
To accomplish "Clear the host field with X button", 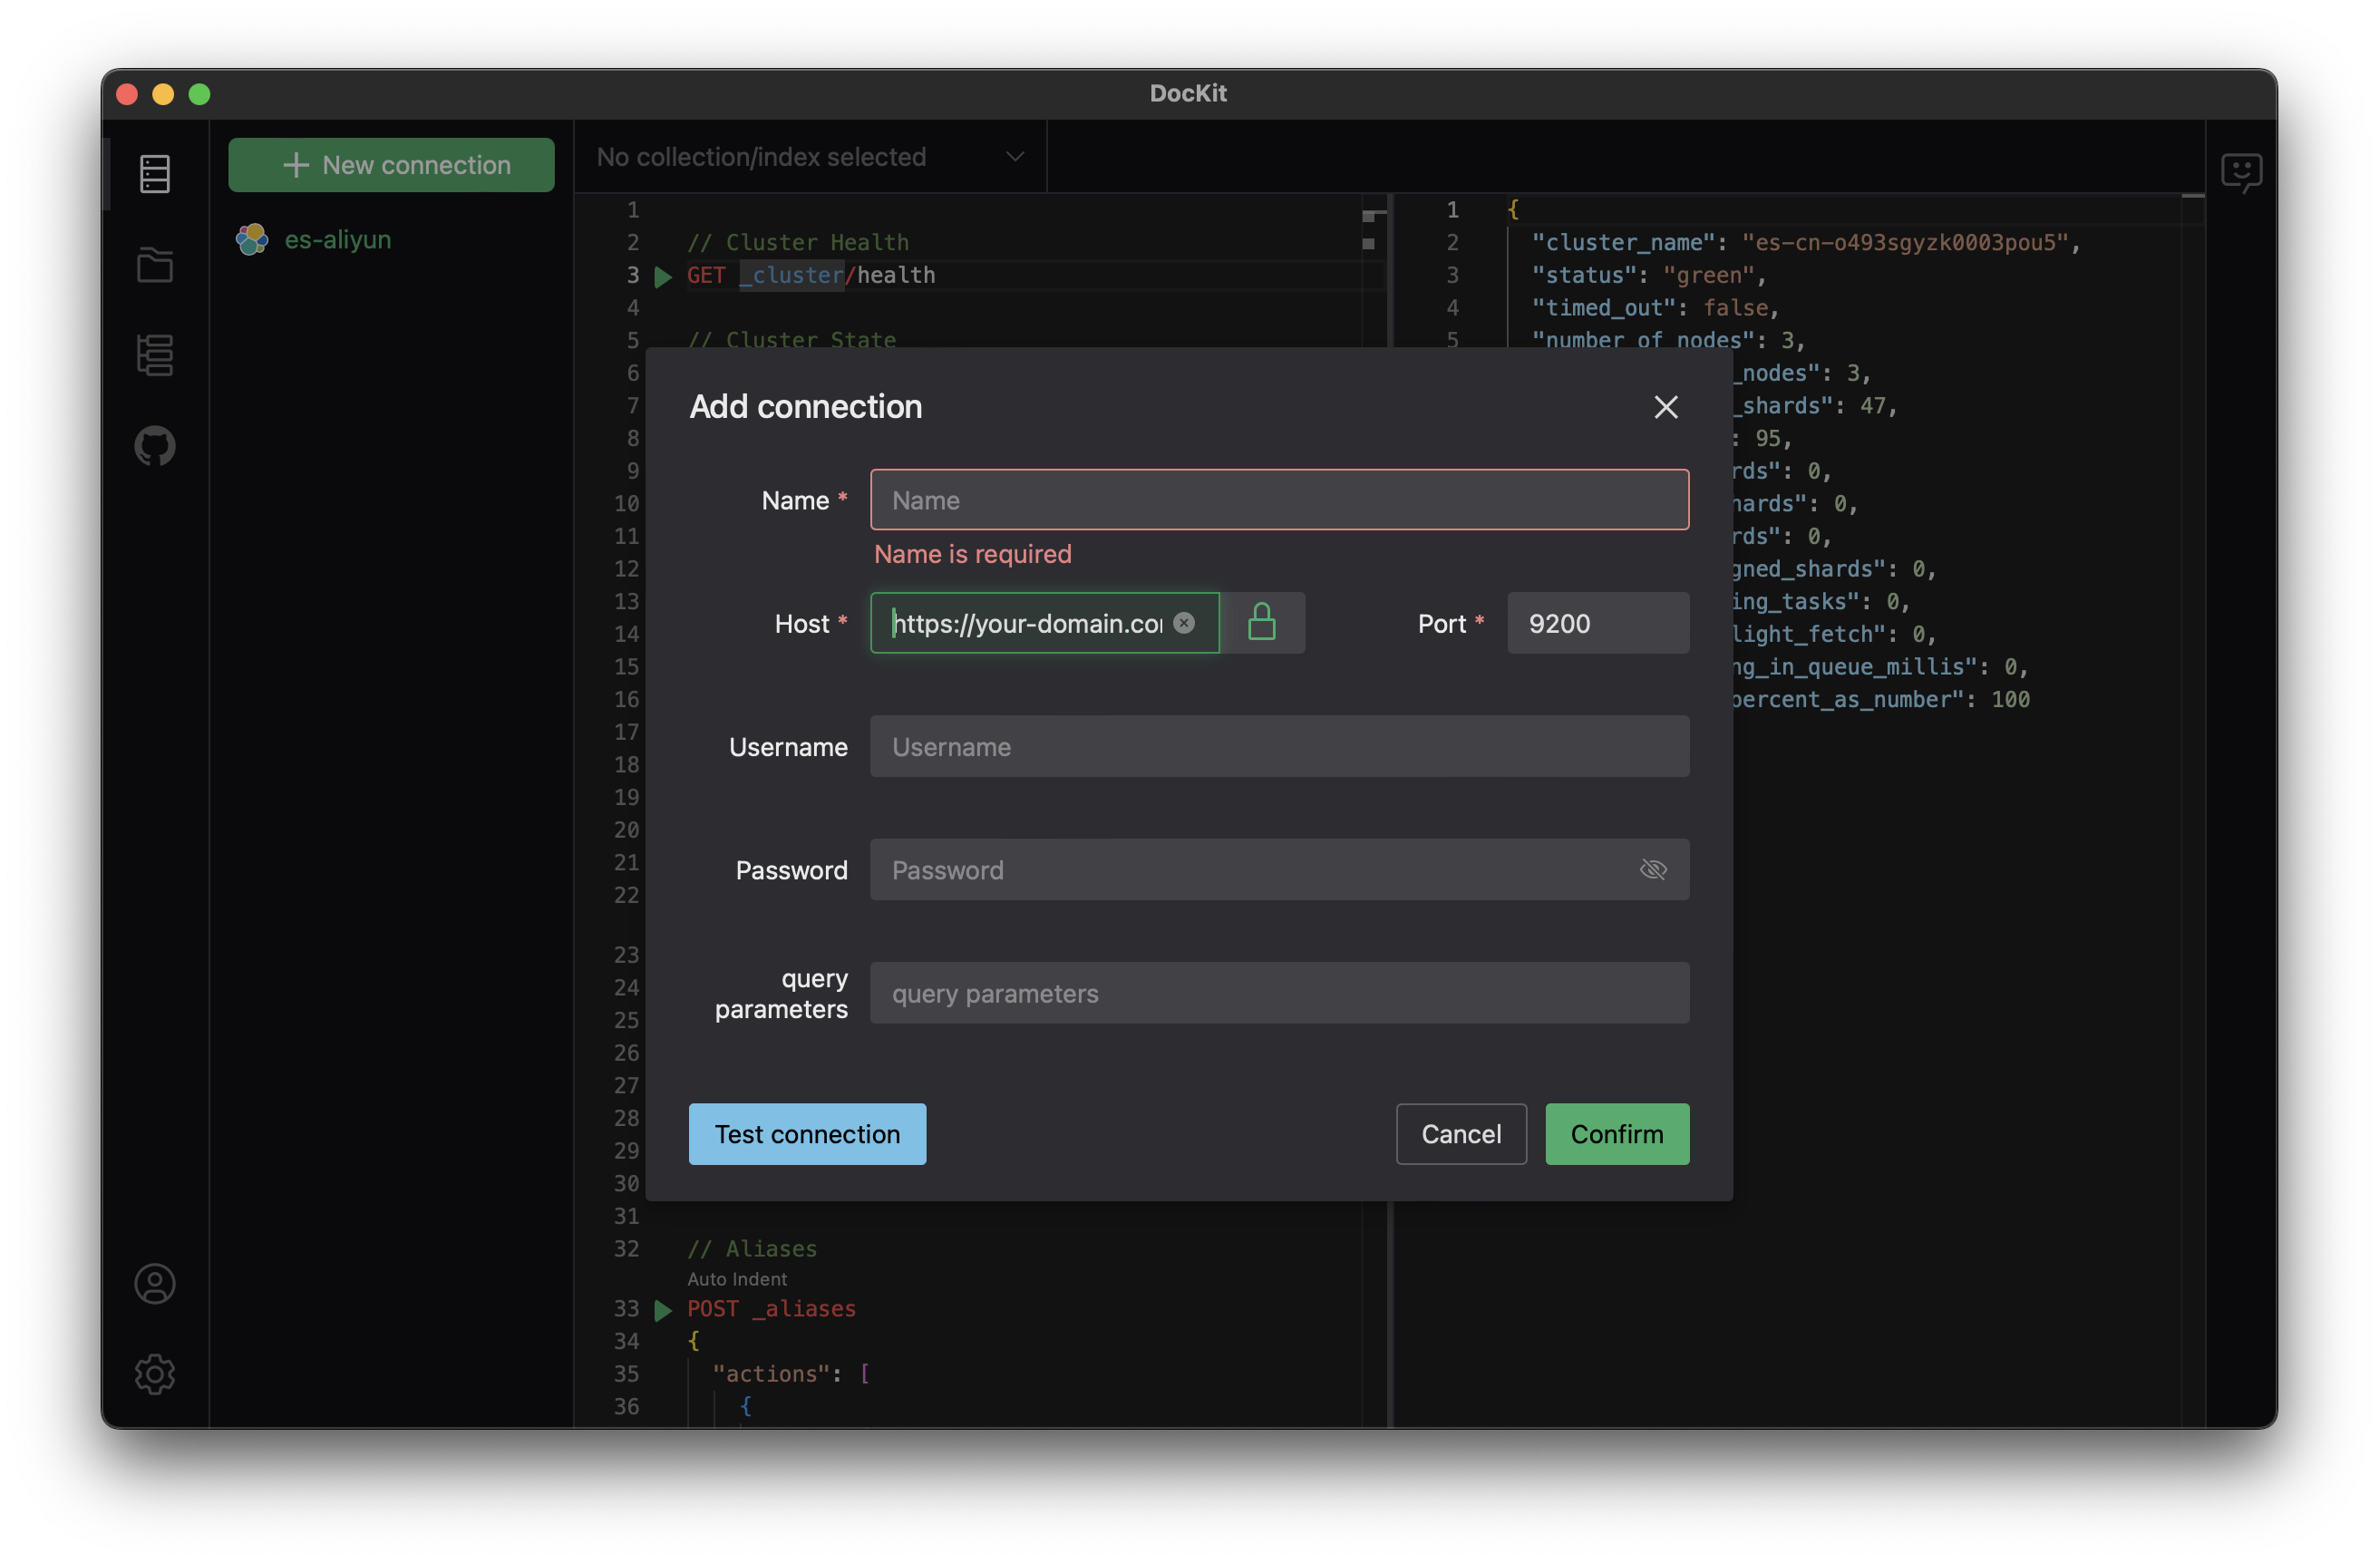I will pos(1184,621).
